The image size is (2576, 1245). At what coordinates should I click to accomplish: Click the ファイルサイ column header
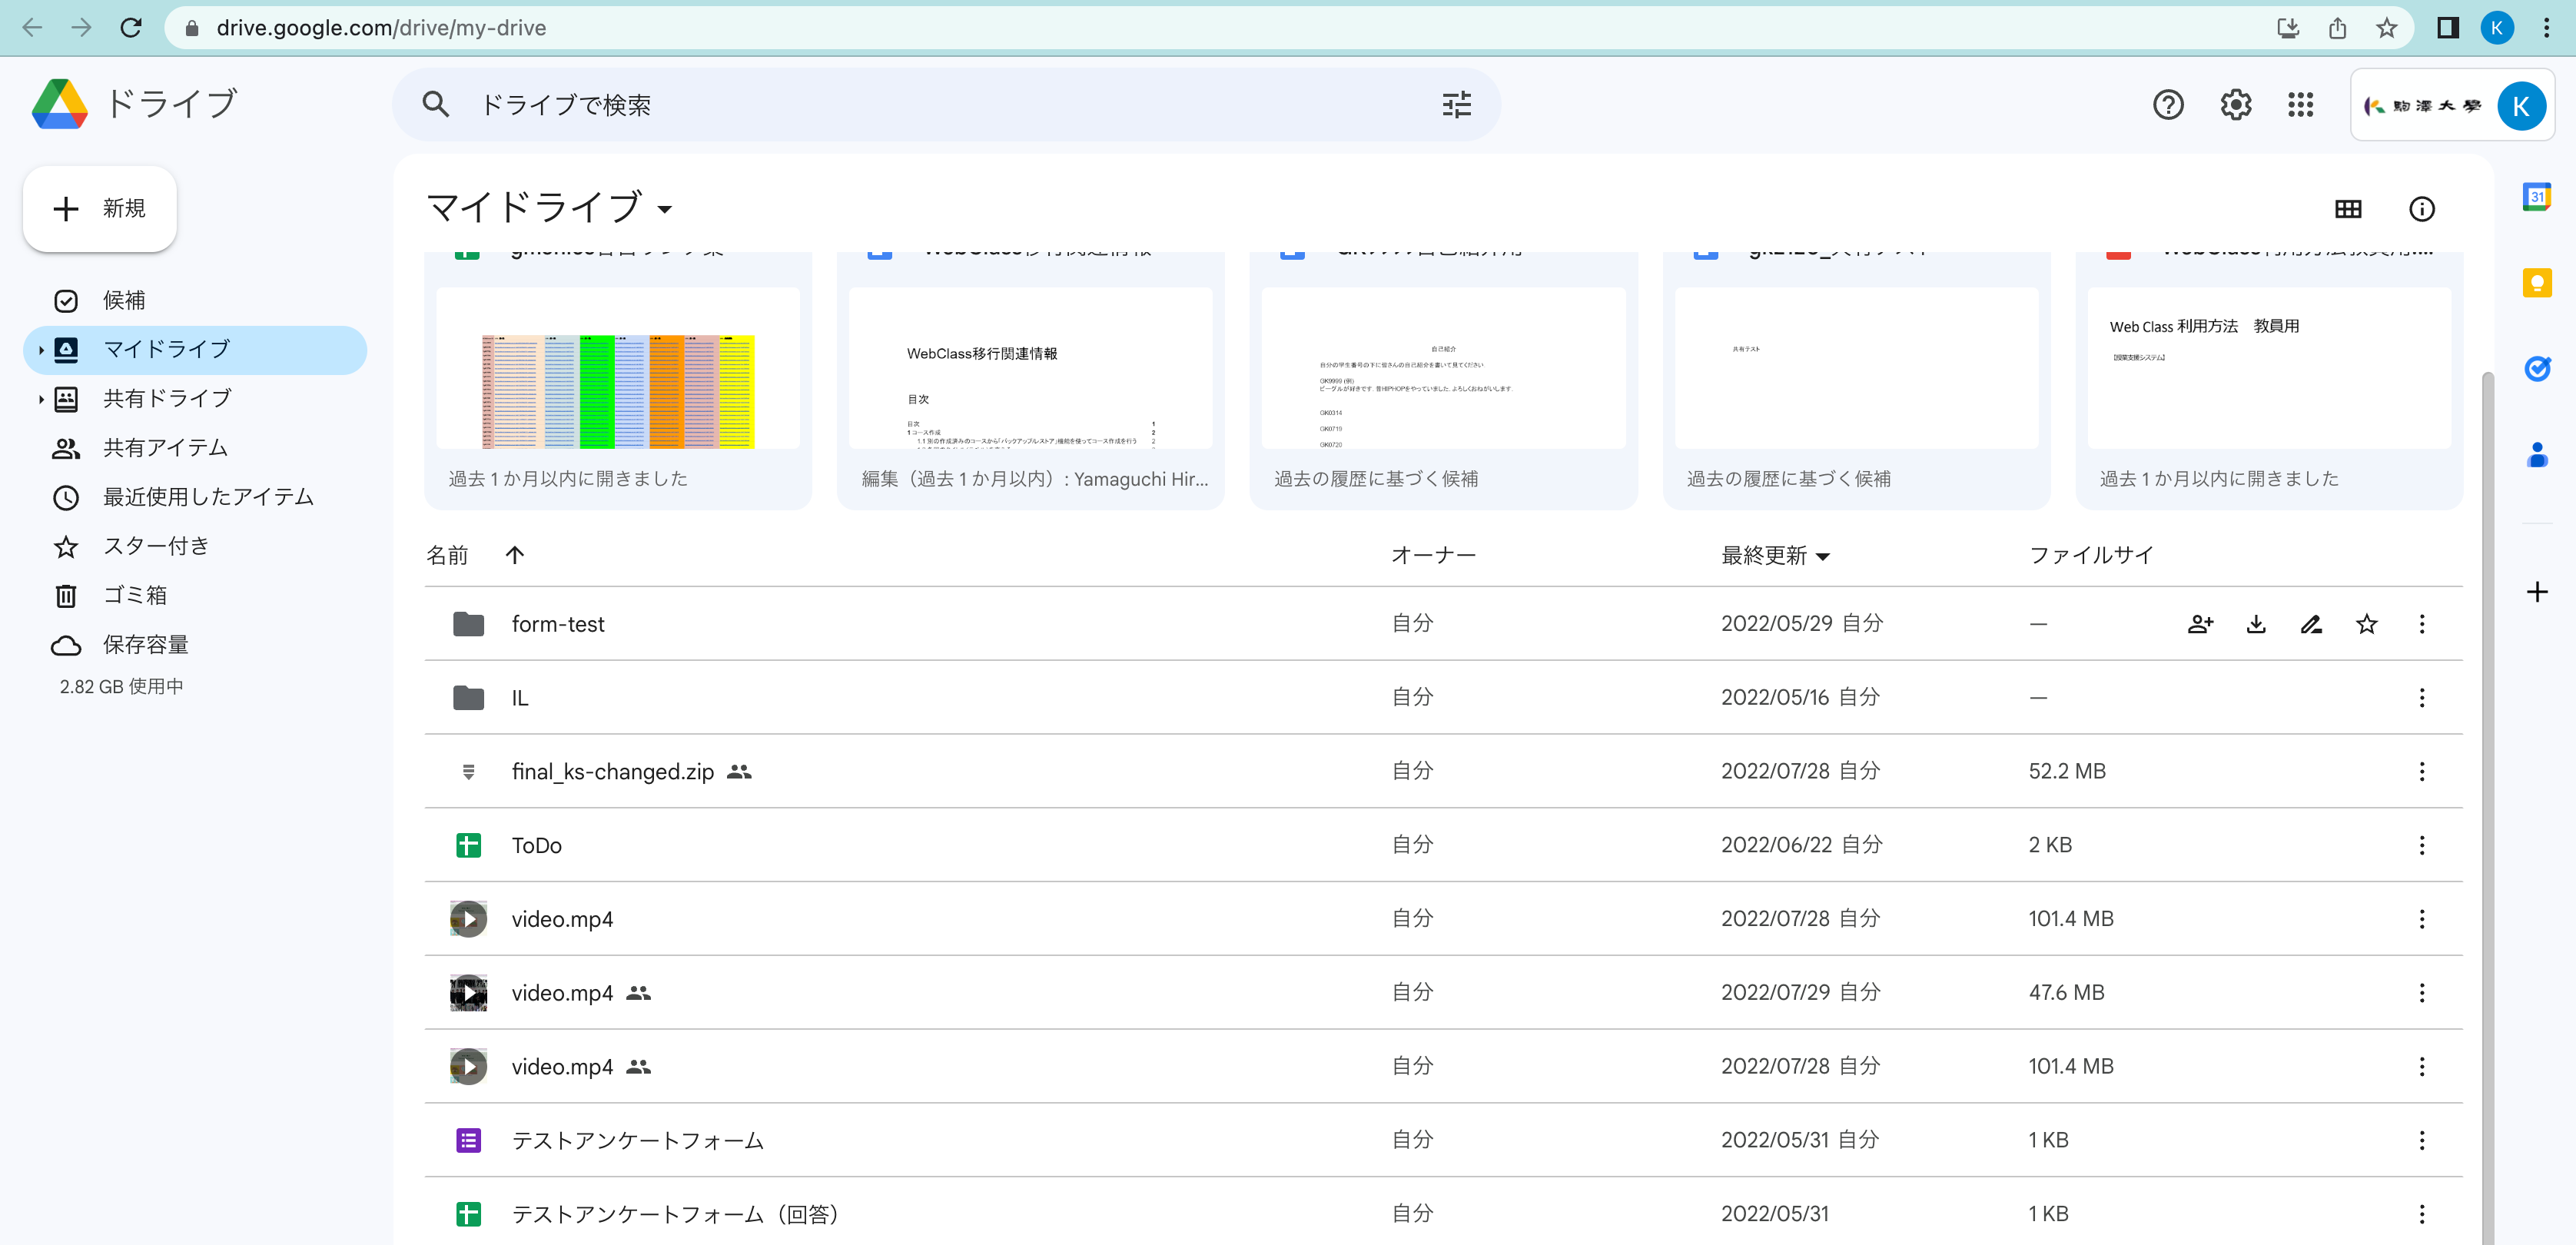click(x=2090, y=555)
